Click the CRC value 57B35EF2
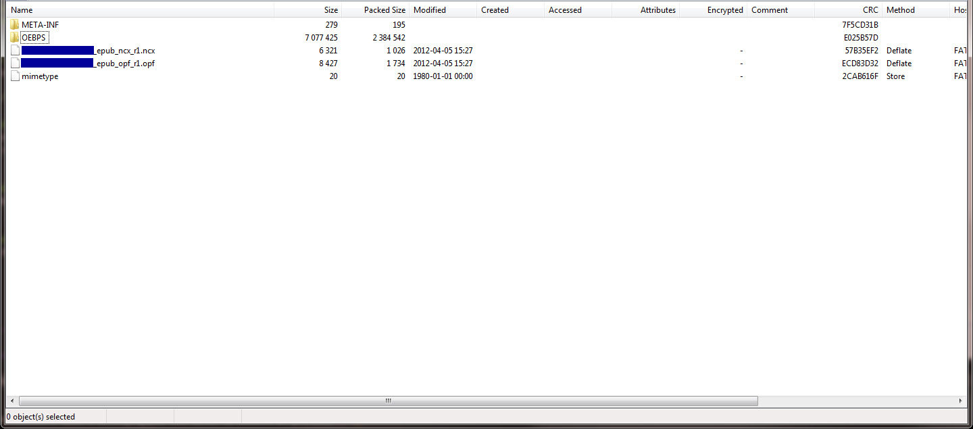The image size is (973, 429). click(x=862, y=51)
